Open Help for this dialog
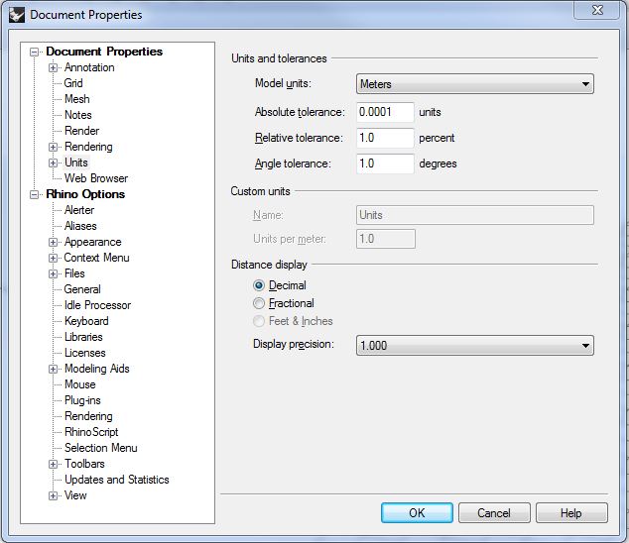The width and height of the screenshot is (629, 543). (571, 513)
